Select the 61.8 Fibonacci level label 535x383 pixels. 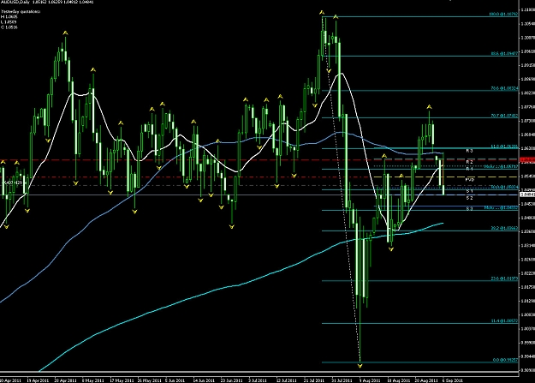click(x=505, y=147)
